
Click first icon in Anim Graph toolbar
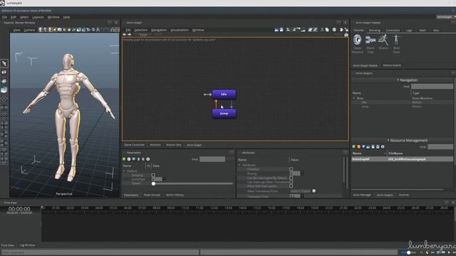click(x=276, y=30)
